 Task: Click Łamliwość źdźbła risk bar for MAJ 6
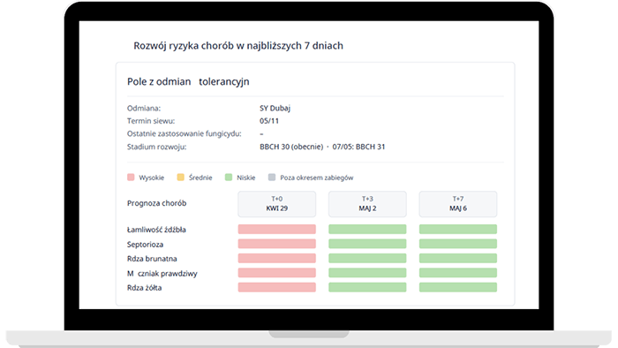tap(458, 230)
